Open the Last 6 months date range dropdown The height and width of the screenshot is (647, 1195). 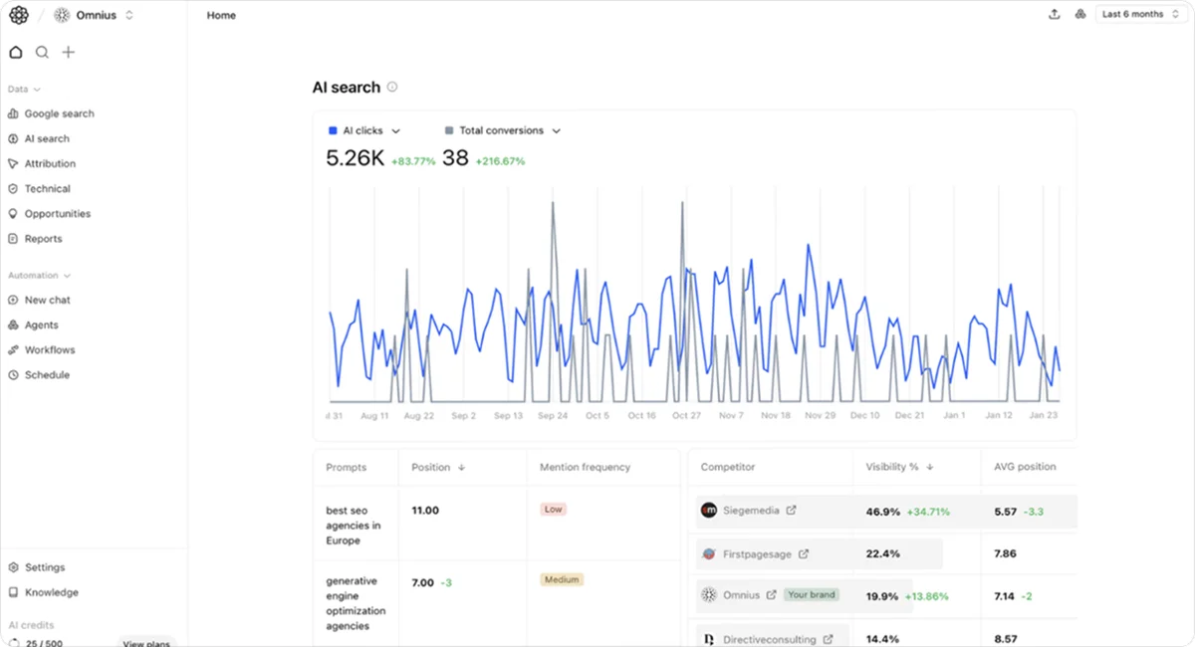[1140, 14]
